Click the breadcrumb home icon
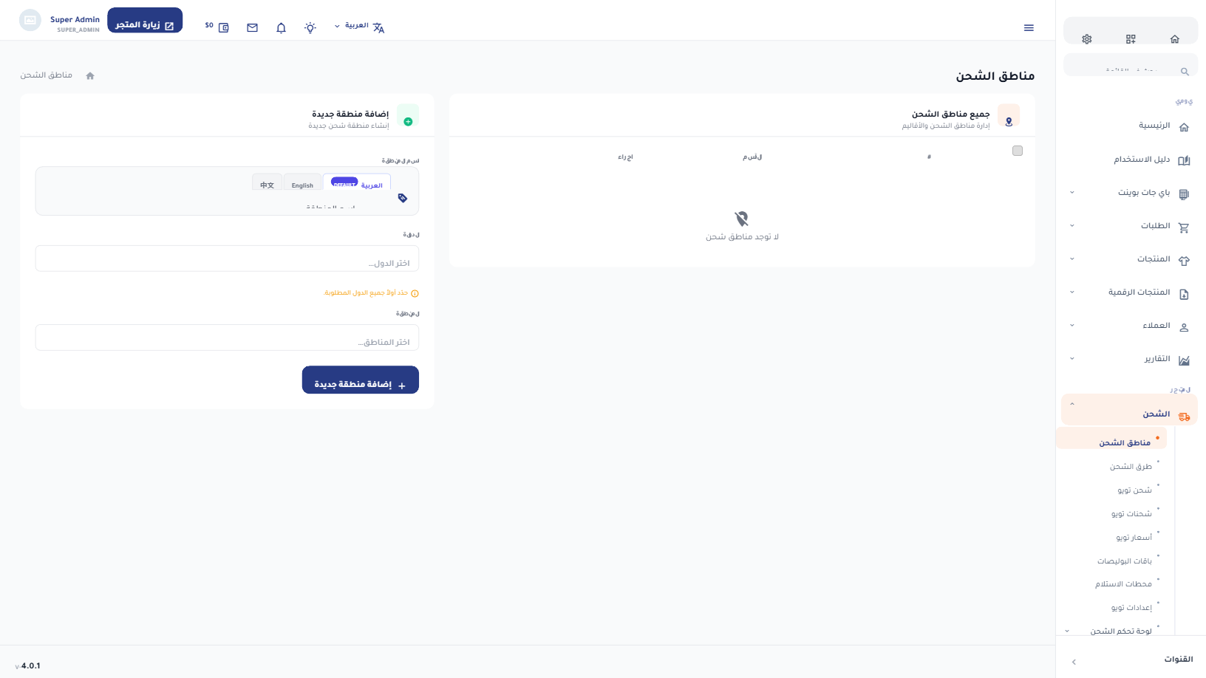Image resolution: width=1206 pixels, height=678 pixels. (x=90, y=75)
